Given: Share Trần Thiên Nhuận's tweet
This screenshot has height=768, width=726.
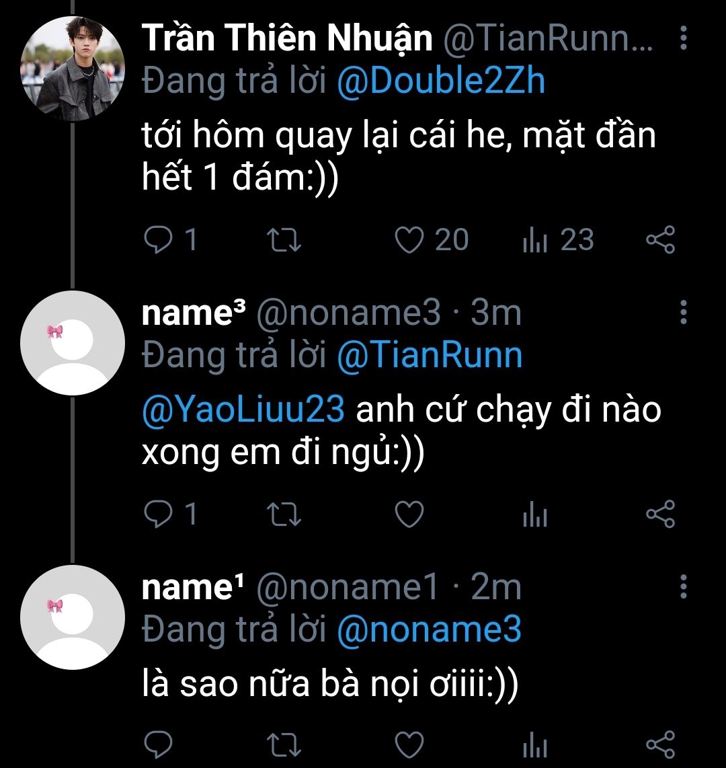Looking at the screenshot, I should tap(660, 240).
